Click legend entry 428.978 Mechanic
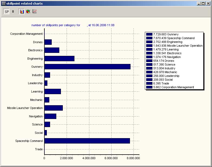This screenshot has width=212, height=167. pos(165,72)
